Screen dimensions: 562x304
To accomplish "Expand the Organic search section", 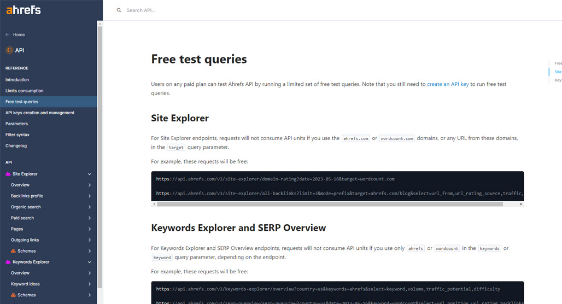I will tap(90, 207).
